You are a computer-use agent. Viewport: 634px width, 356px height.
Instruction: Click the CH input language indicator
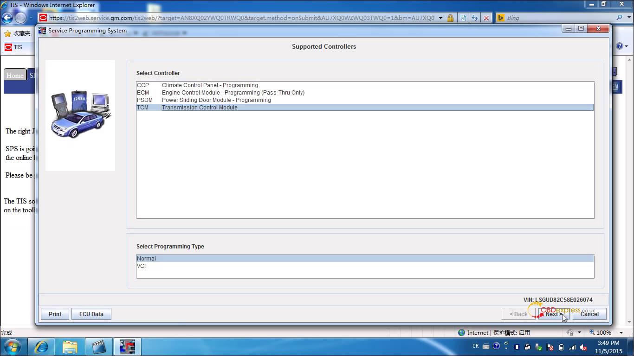[x=476, y=346]
